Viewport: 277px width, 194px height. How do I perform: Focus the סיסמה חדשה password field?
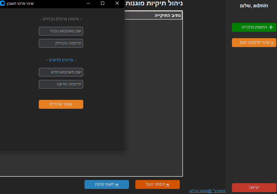pos(61,84)
